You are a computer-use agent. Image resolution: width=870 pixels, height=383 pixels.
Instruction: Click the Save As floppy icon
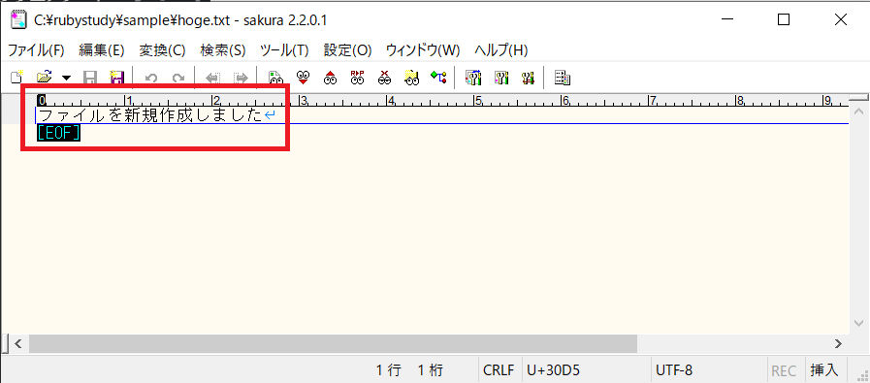click(x=116, y=78)
